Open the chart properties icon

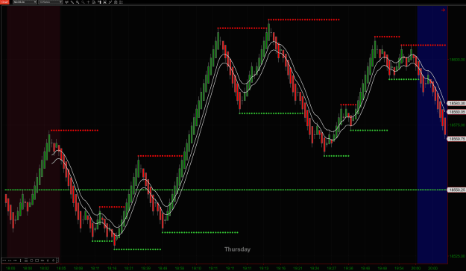point(116,2)
